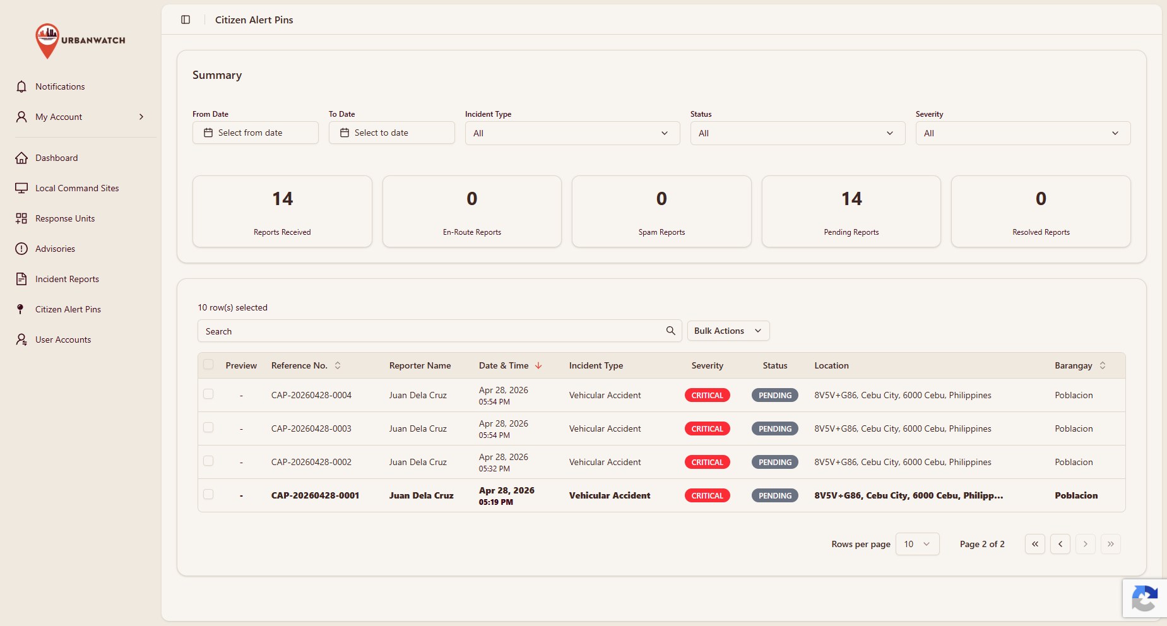Select row CAP-20260428-0001 checkbox

tap(208, 494)
